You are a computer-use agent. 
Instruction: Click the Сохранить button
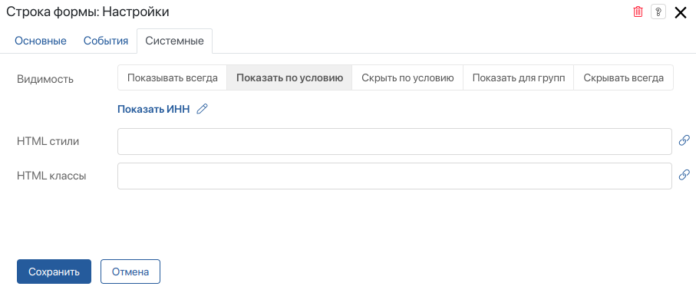[x=54, y=272]
